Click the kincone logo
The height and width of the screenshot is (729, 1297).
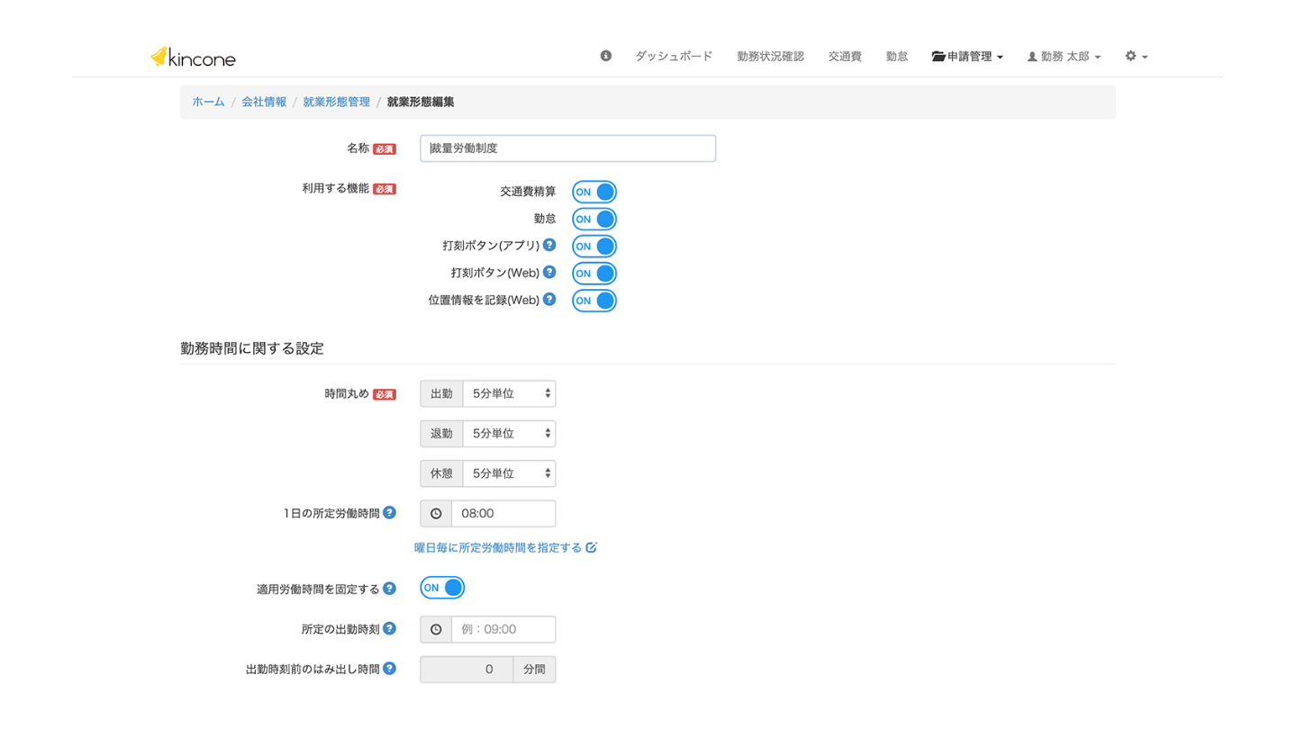pos(193,58)
